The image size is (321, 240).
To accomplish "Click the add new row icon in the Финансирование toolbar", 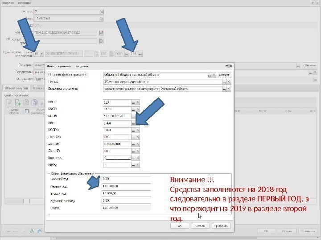I will (18, 102).
